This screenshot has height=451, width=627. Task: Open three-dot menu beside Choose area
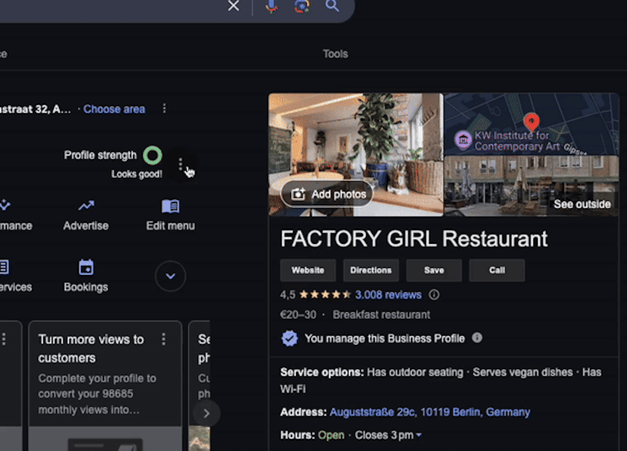coord(164,108)
